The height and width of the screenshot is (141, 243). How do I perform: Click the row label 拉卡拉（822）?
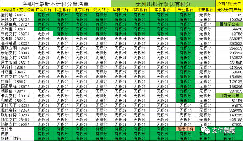(x=17, y=39)
